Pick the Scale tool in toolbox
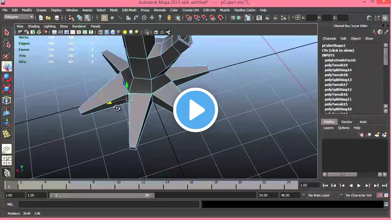Screen dimensions: 391x220 pos(7,89)
